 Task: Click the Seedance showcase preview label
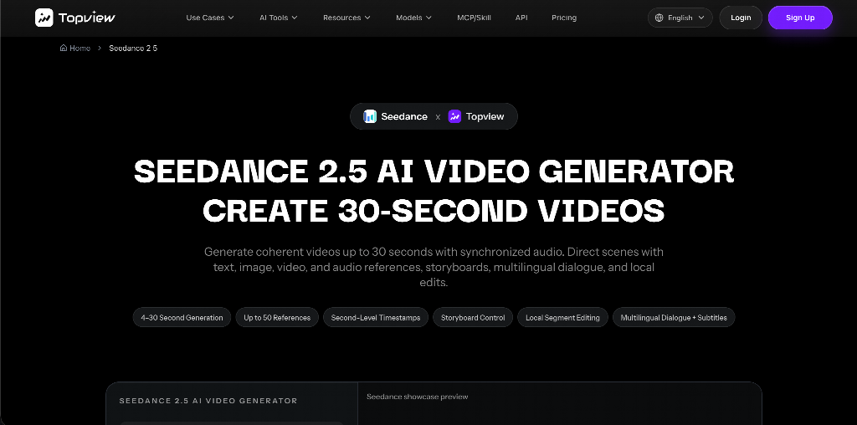point(417,397)
